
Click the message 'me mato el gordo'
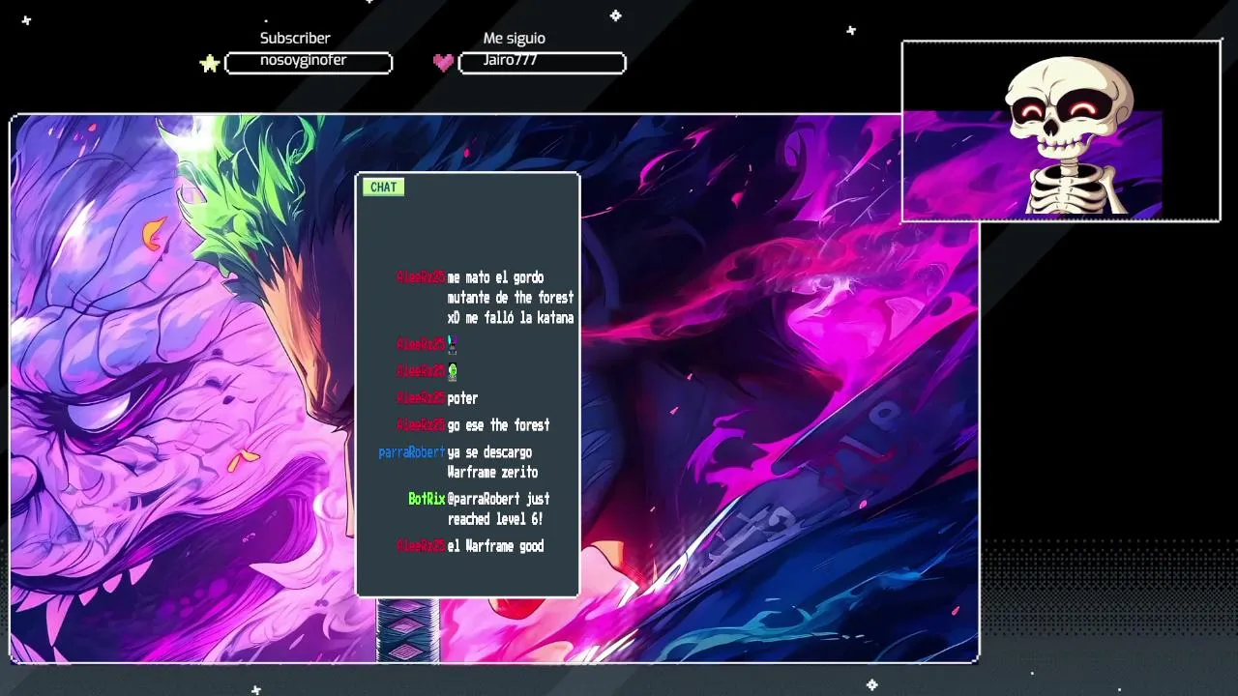tap(495, 277)
